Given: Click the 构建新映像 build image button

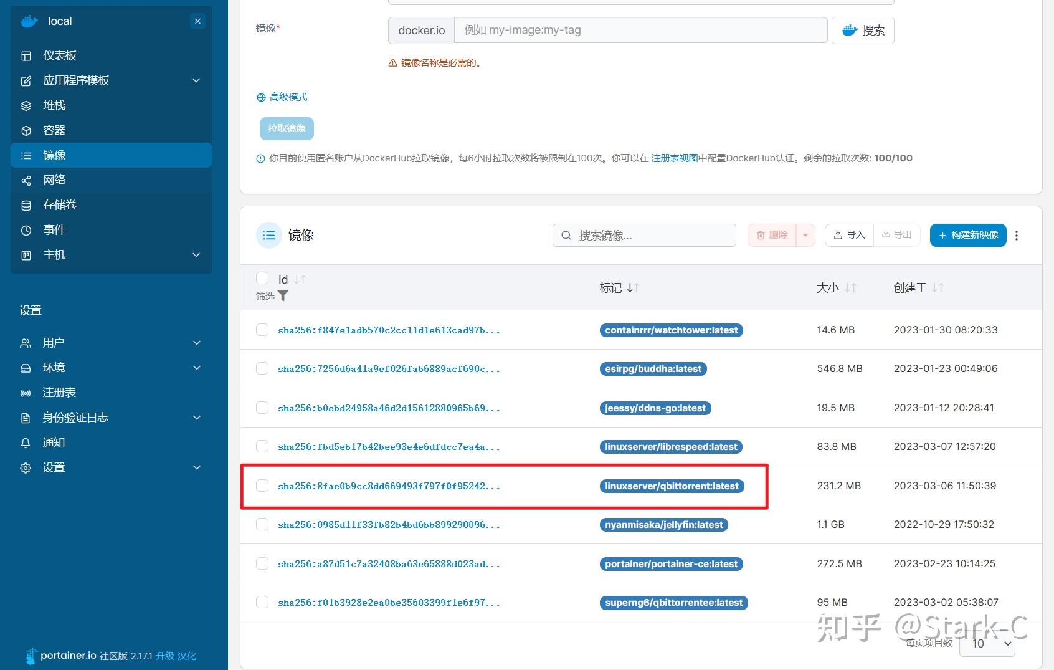Looking at the screenshot, I should [967, 235].
